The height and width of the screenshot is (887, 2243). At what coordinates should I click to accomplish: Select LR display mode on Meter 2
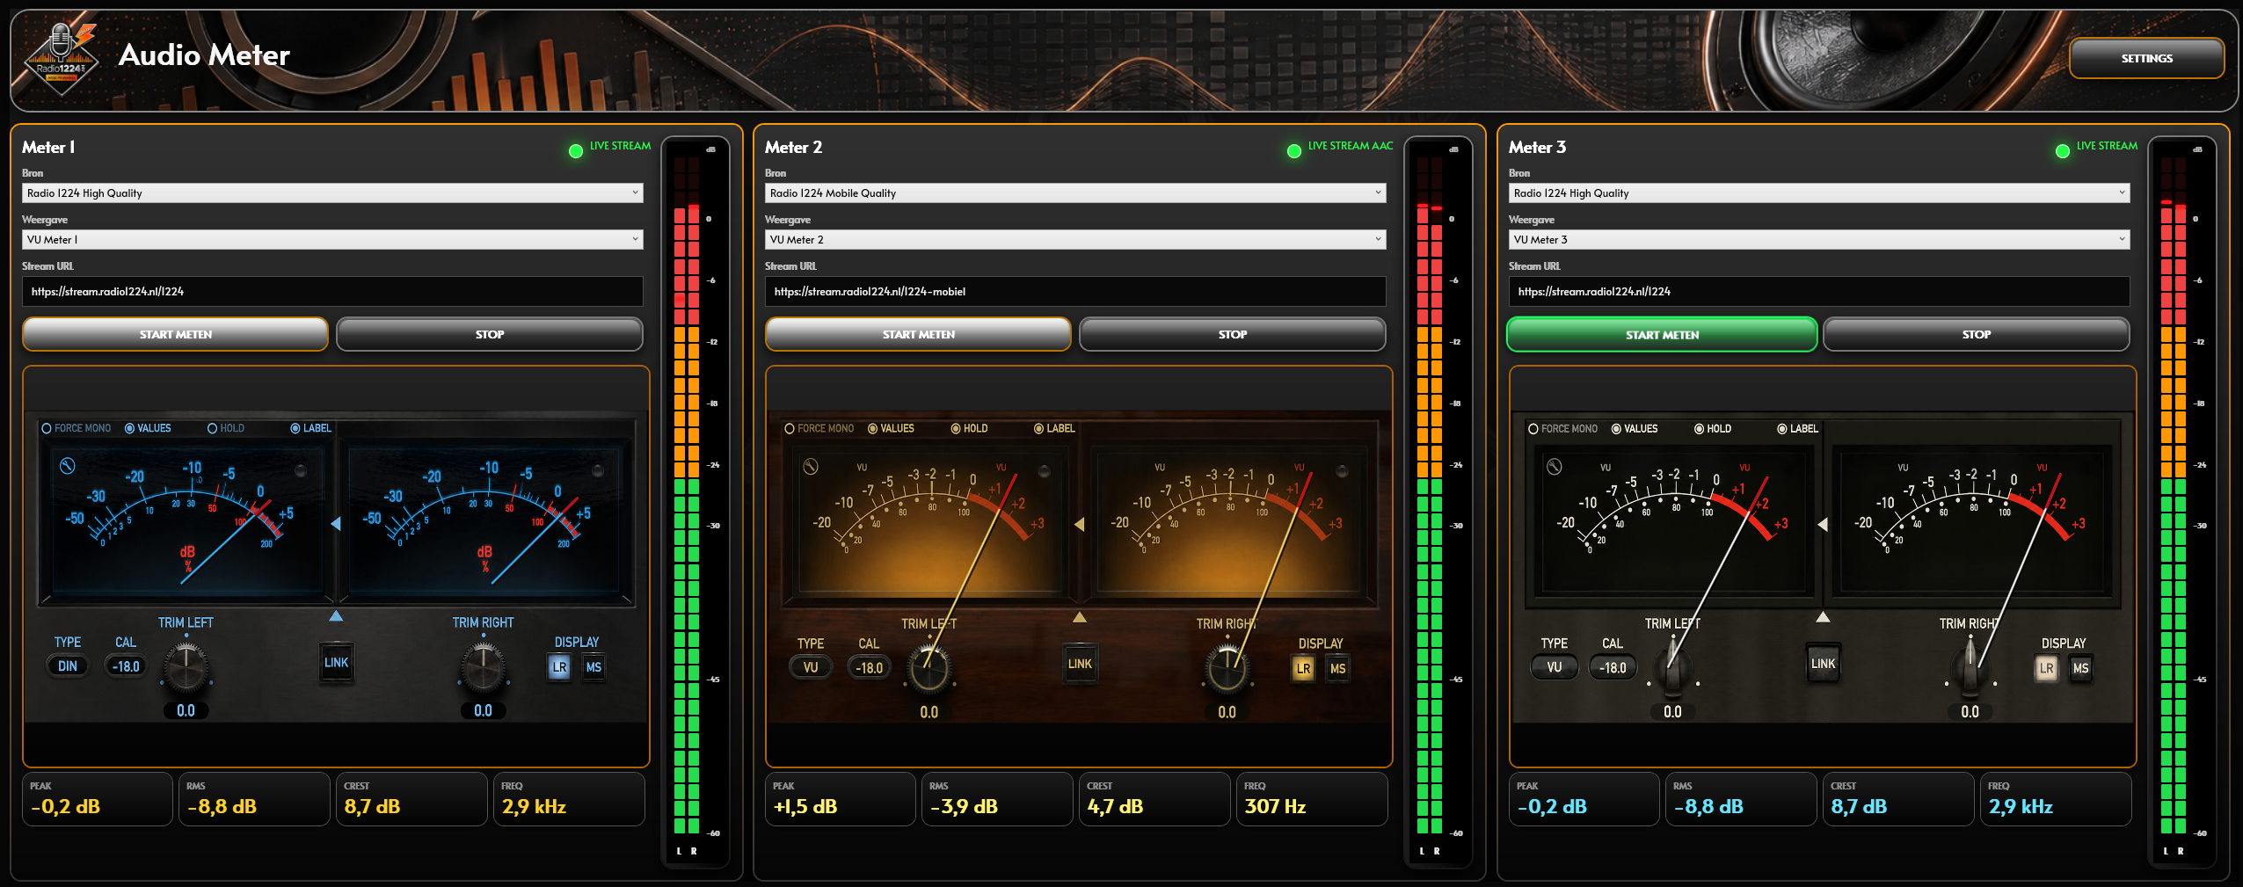[x=1303, y=668]
